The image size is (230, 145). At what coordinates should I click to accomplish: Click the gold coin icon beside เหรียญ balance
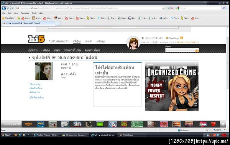[x=167, y=38]
